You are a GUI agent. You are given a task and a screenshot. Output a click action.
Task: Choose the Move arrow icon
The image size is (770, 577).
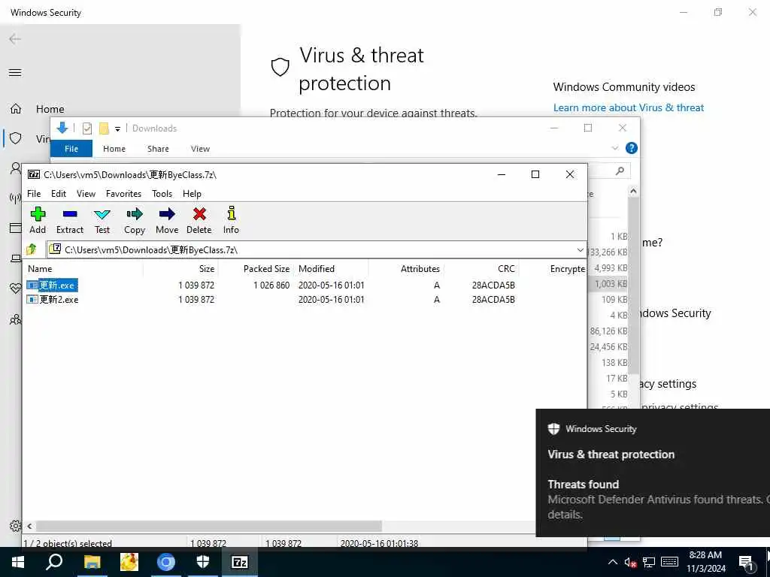167,220
